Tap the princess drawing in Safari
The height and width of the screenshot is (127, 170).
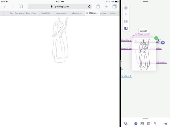click(60, 40)
